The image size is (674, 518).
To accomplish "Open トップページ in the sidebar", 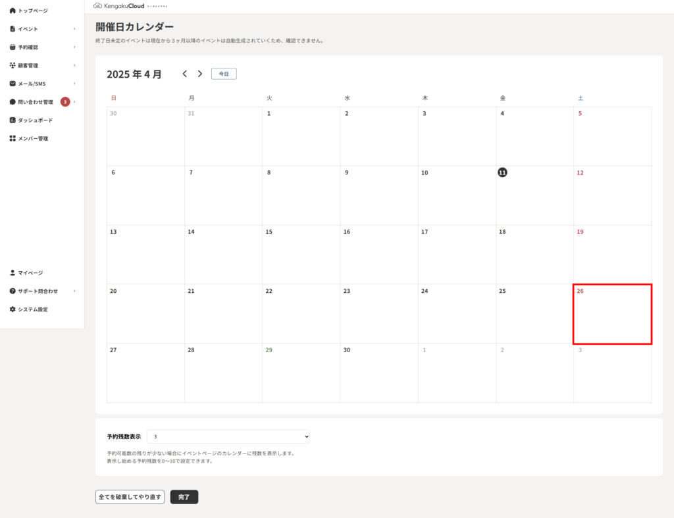I will pos(33,11).
